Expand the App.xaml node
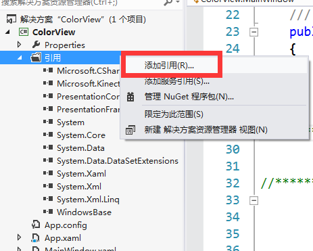The height and width of the screenshot is (251, 313). [x=19, y=237]
